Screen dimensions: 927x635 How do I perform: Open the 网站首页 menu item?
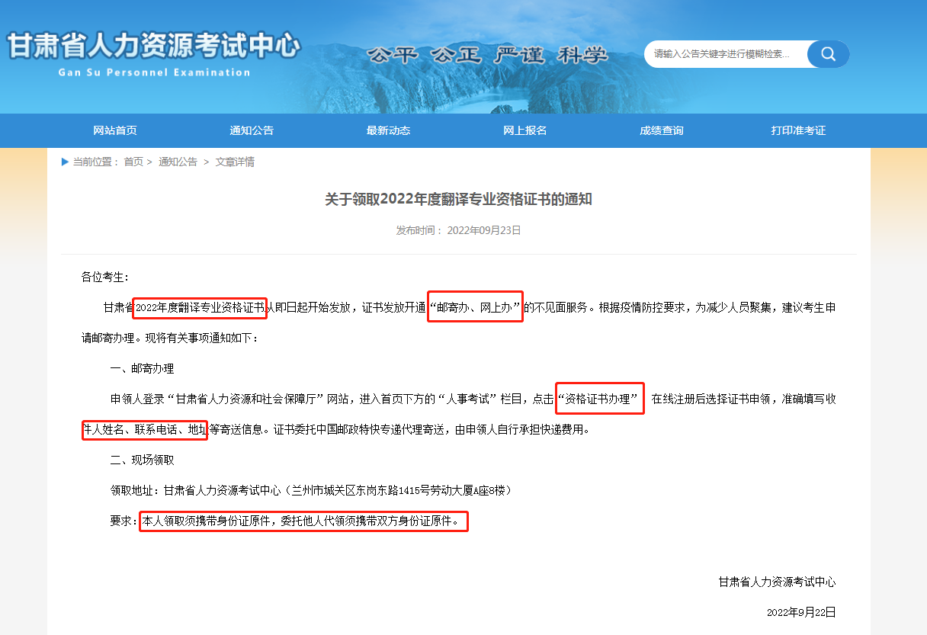click(x=115, y=130)
